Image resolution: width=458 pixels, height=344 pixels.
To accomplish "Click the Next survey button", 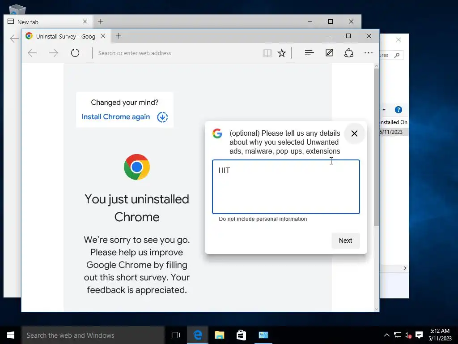I will click(346, 241).
